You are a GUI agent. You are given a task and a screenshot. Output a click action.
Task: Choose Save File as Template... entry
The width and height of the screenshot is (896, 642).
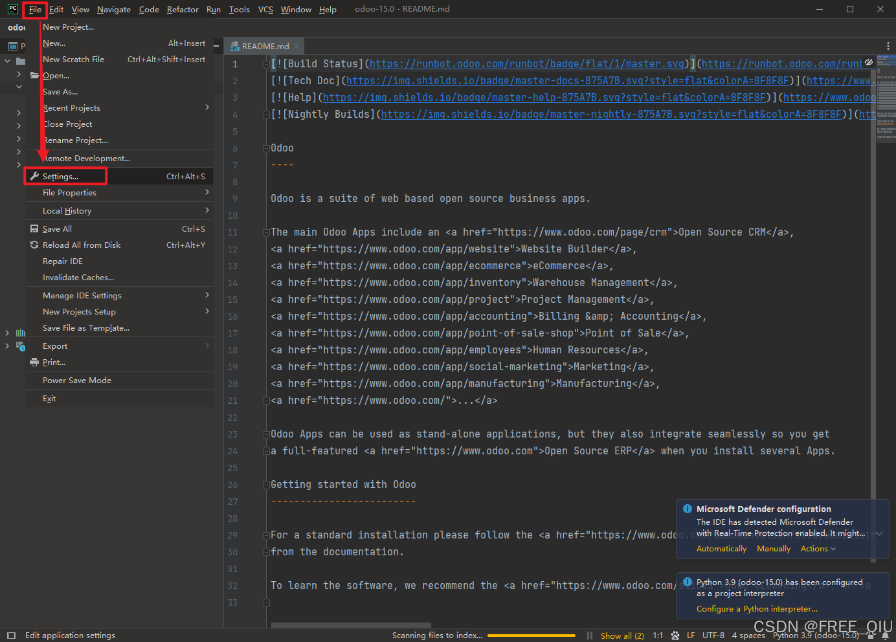(119, 328)
